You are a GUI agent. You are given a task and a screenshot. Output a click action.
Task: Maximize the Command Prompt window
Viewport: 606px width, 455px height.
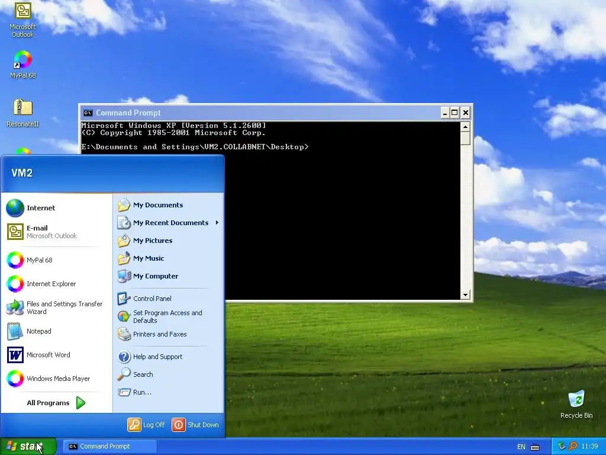coord(455,113)
